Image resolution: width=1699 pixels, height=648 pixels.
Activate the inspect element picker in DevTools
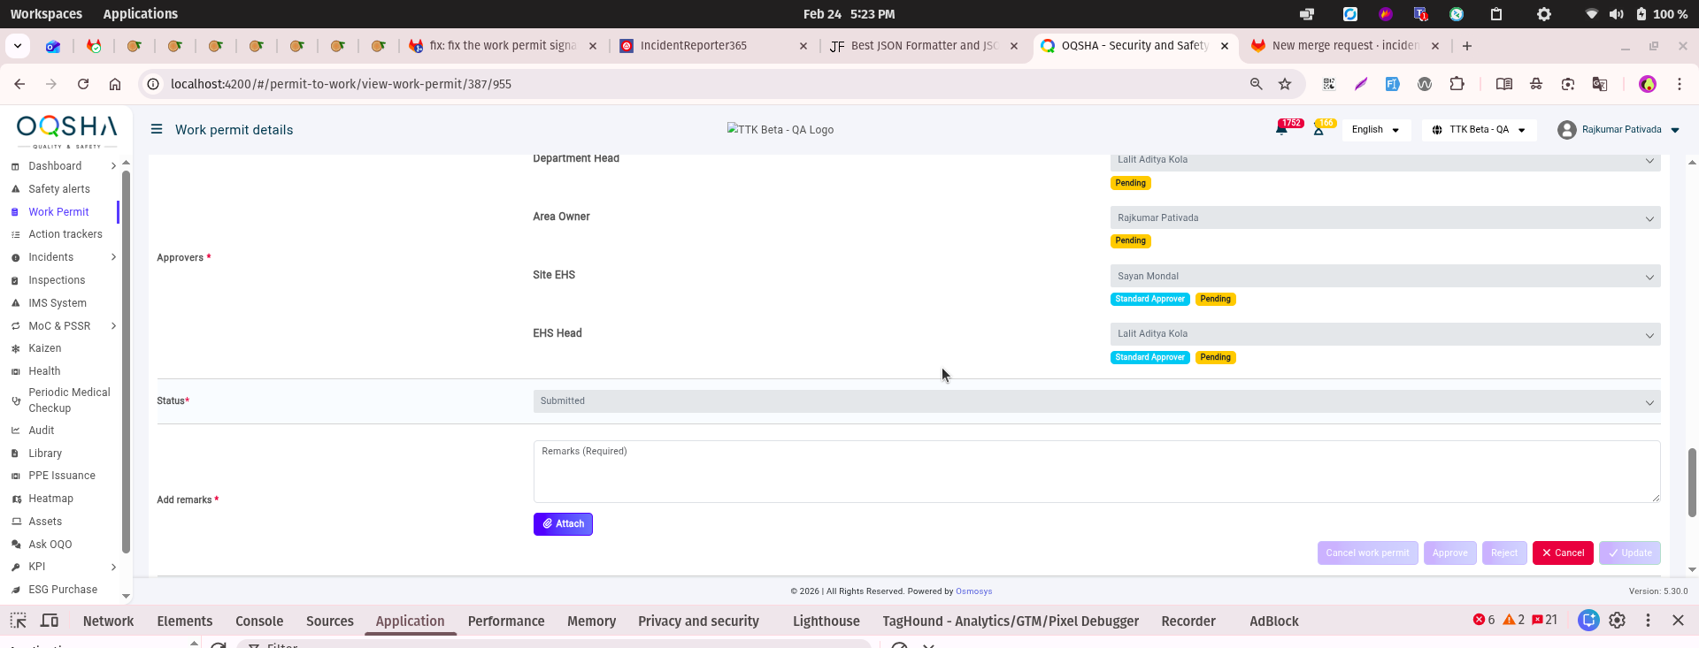[18, 621]
